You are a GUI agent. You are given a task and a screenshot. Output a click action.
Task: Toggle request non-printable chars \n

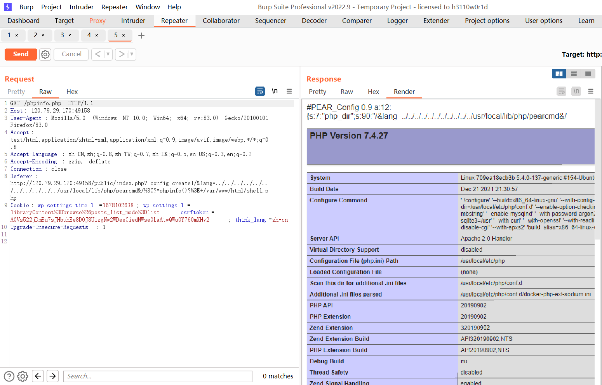pyautogui.click(x=275, y=91)
